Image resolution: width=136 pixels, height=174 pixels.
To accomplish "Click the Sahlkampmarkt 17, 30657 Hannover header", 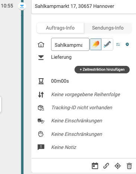I will pyautogui.click(x=75, y=6).
